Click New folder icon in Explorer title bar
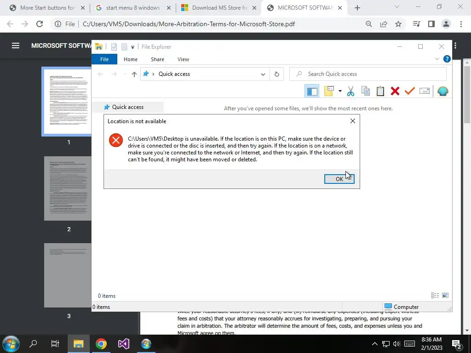The image size is (471, 353). click(x=124, y=47)
